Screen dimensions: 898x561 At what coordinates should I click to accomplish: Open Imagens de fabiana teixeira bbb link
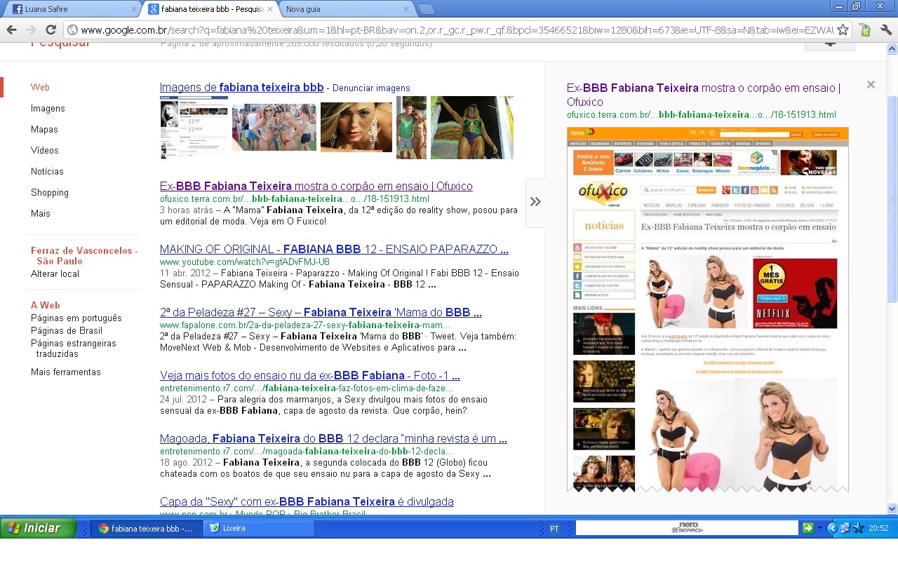tap(241, 88)
